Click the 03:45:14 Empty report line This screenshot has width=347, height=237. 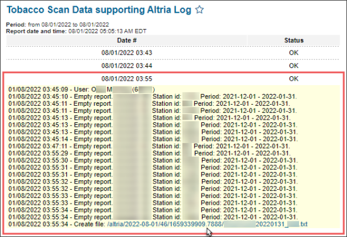click(x=153, y=139)
